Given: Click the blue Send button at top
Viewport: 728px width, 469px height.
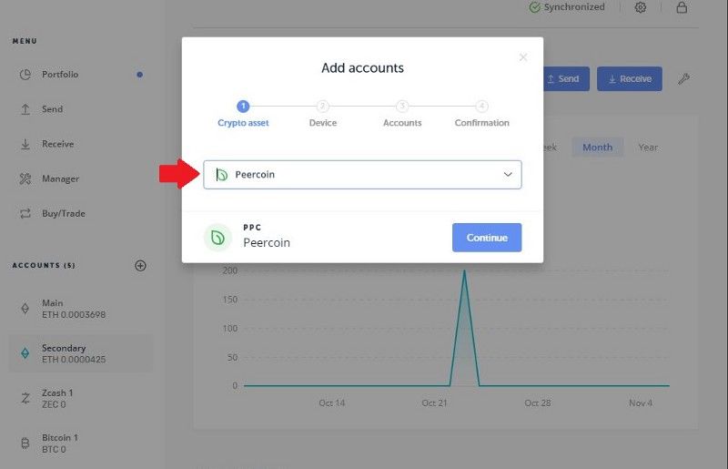Looking at the screenshot, I should 566,78.
